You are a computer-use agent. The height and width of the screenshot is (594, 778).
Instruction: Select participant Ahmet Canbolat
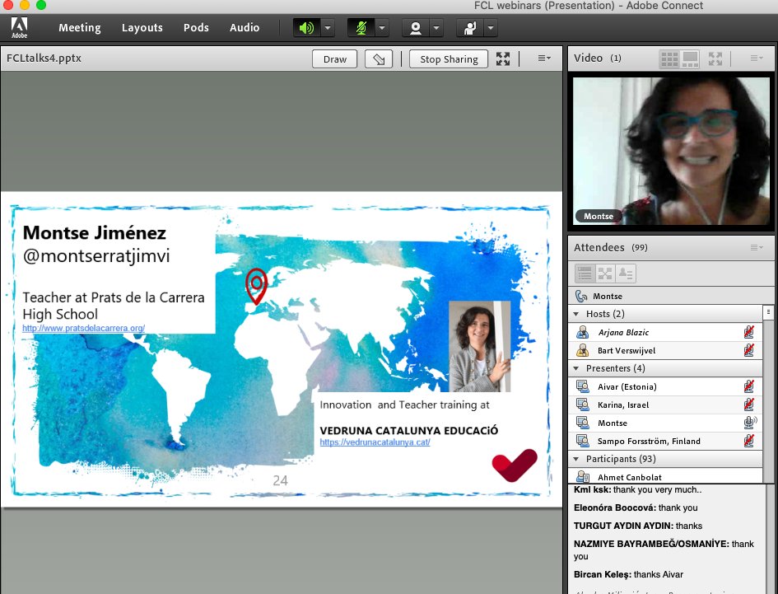665,477
